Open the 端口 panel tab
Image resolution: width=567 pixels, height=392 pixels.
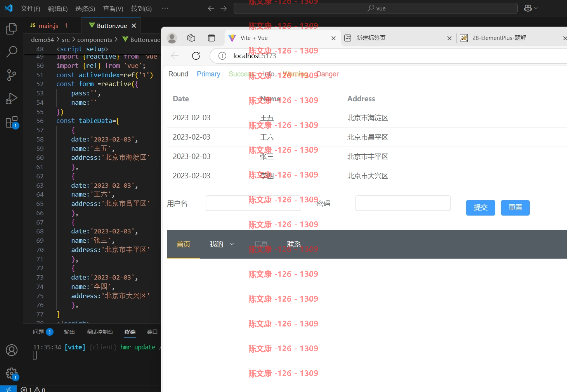pyautogui.click(x=152, y=332)
